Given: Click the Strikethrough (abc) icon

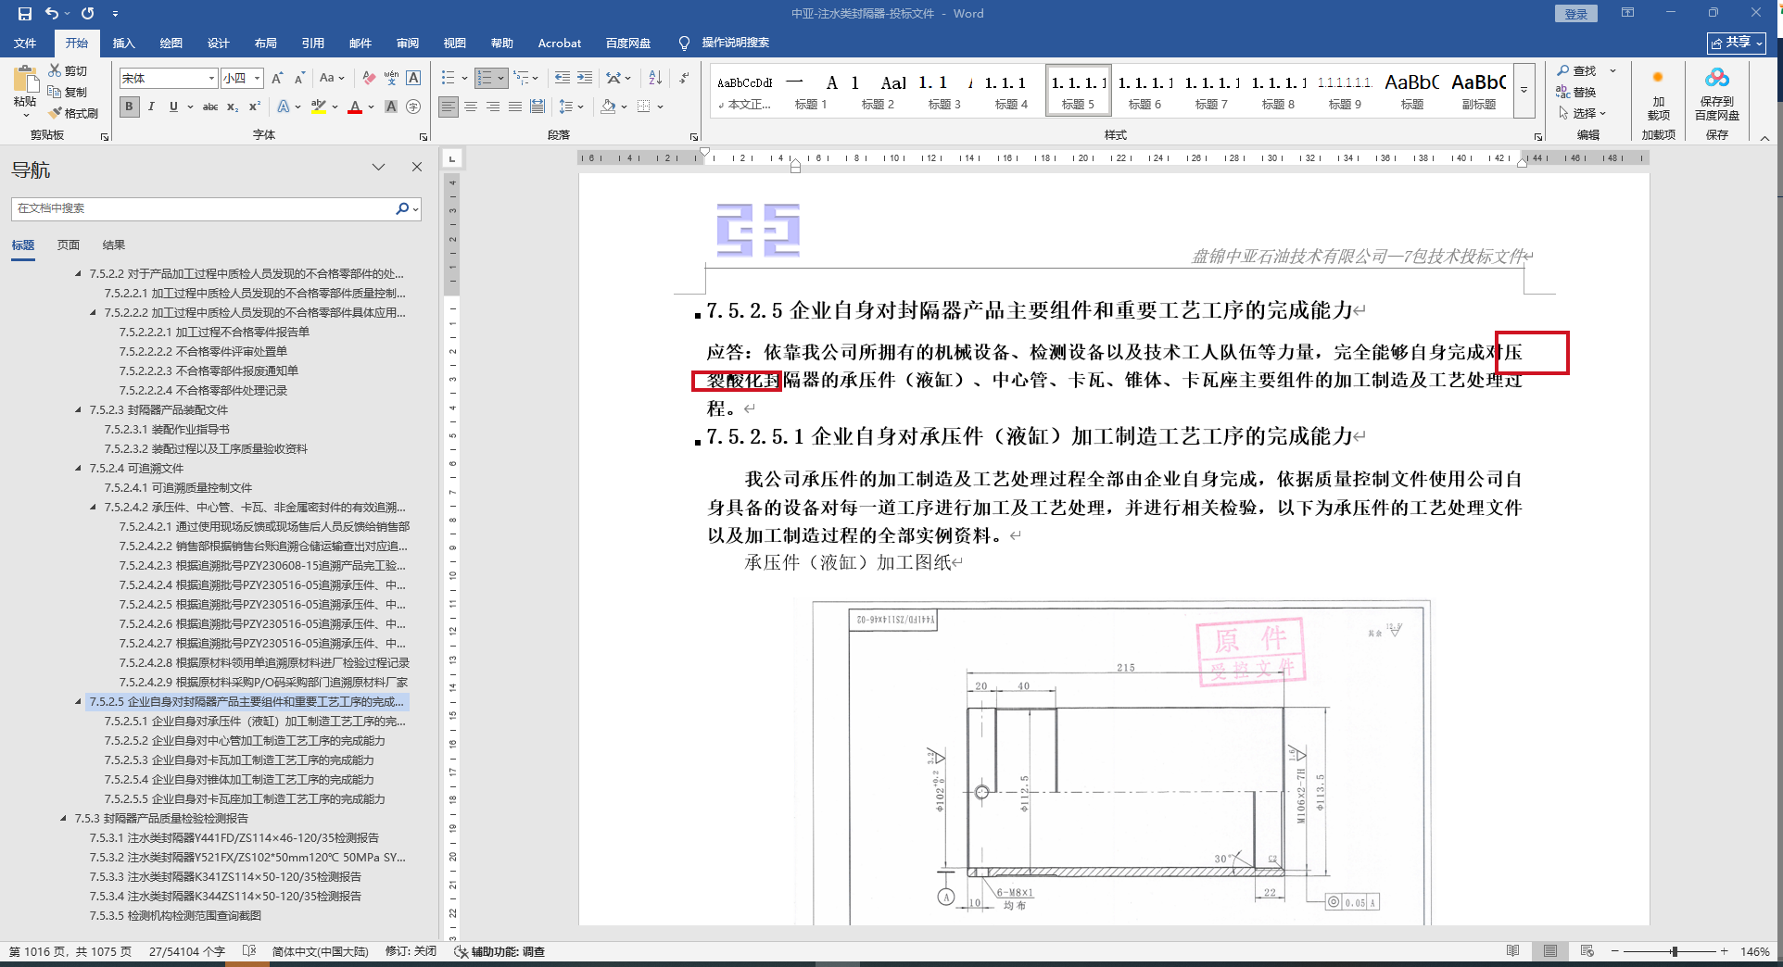Looking at the screenshot, I should click(x=210, y=107).
